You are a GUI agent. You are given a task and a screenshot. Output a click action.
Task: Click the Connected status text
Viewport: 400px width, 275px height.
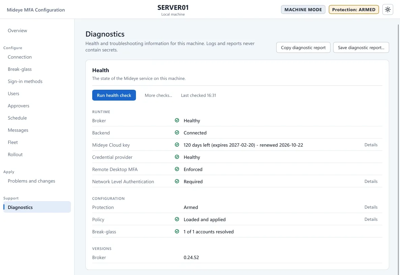(195, 133)
